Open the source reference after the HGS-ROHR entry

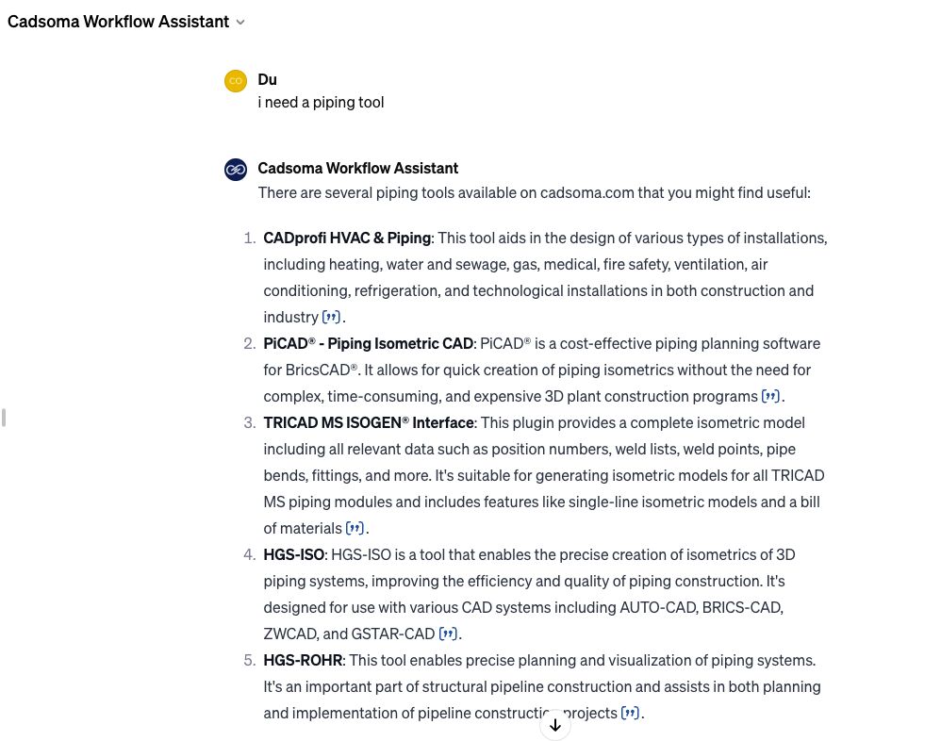pos(630,713)
